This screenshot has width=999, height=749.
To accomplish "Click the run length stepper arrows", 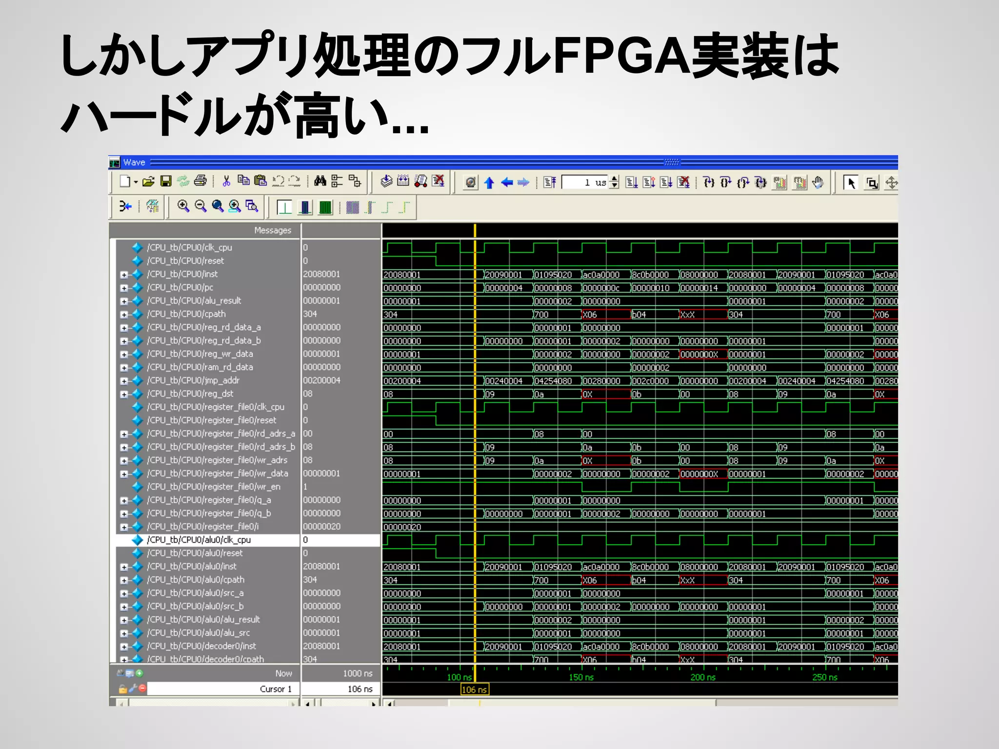I will 615,183.
